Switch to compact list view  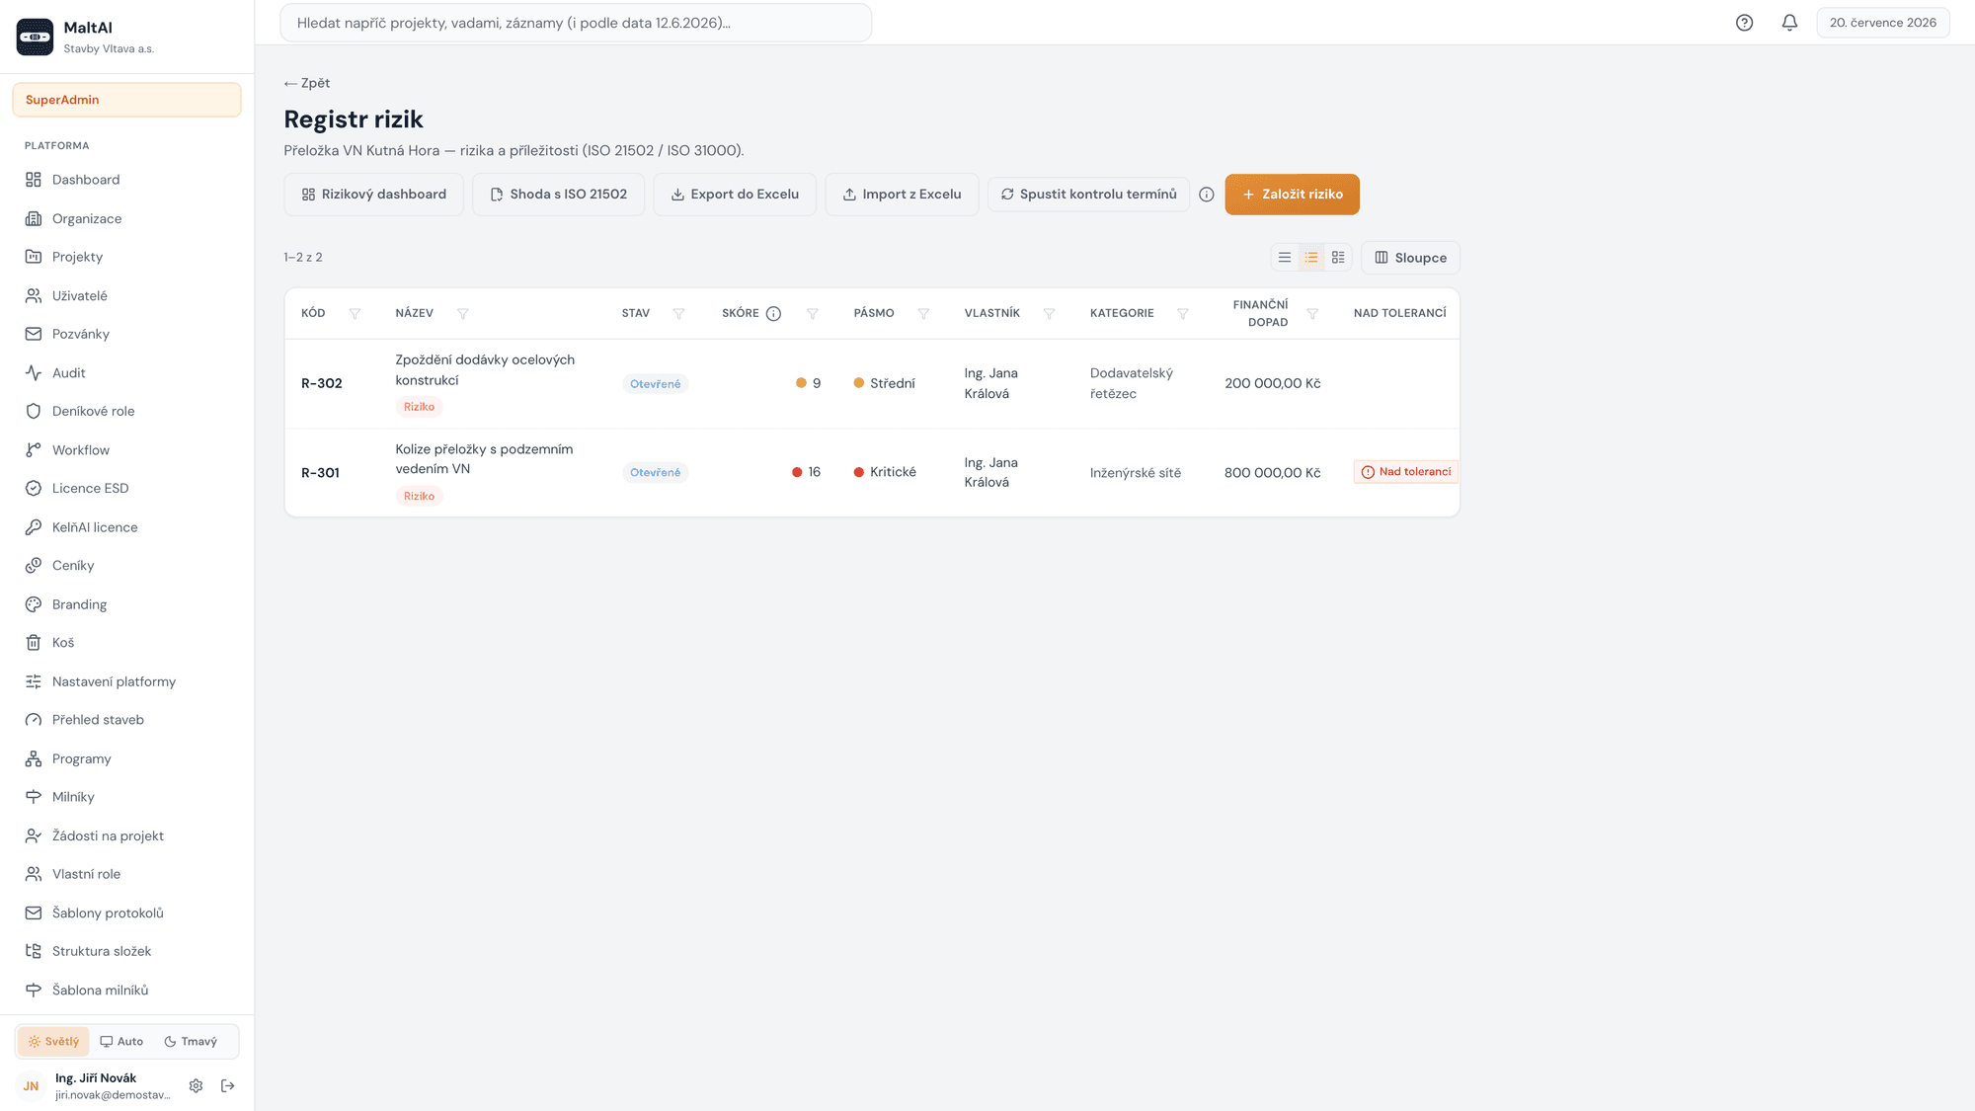point(1285,258)
